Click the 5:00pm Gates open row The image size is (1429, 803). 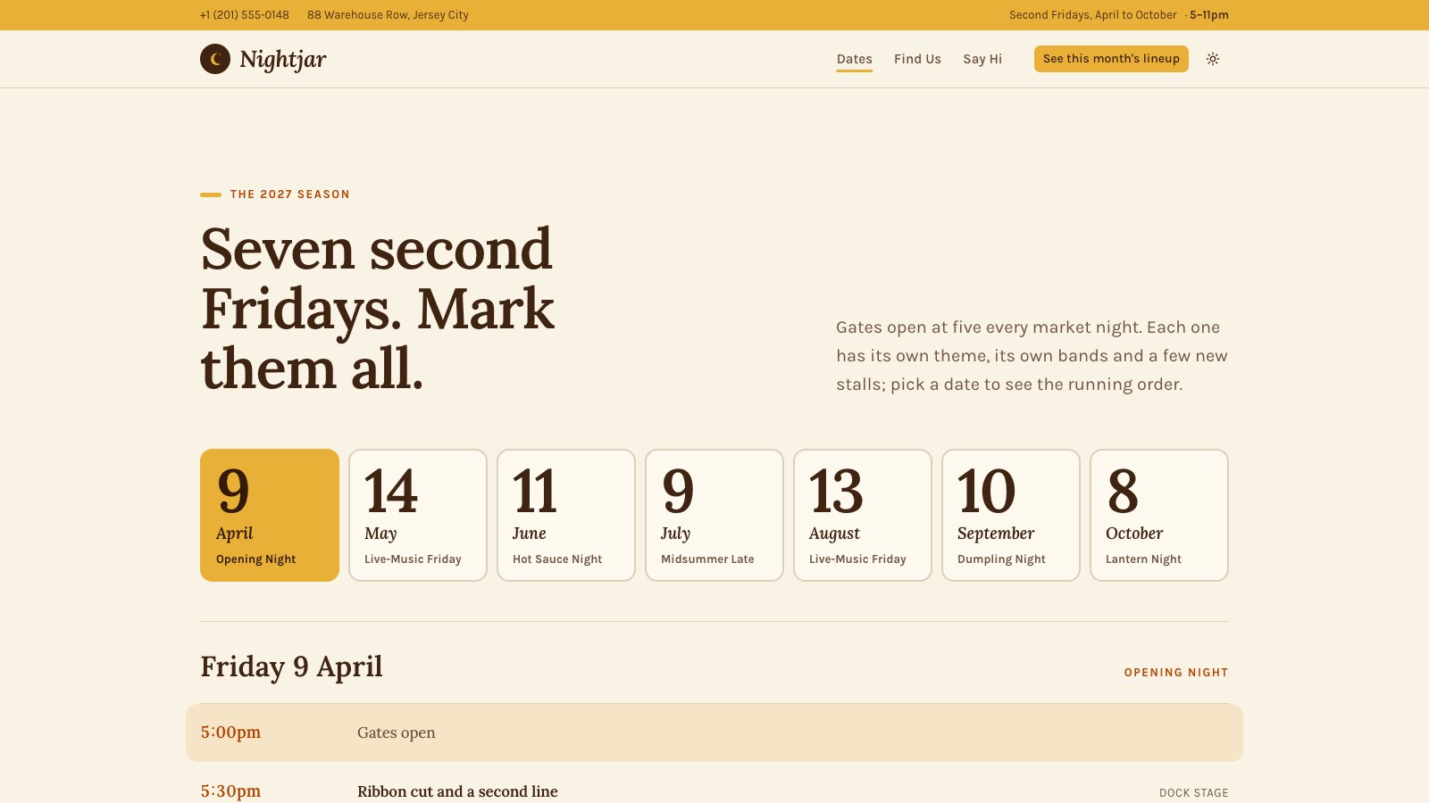(x=714, y=733)
